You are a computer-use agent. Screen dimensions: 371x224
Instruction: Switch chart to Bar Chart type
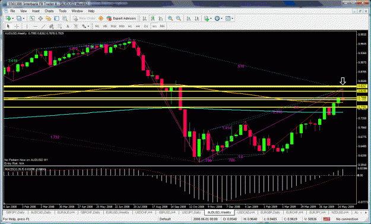click(x=144, y=18)
